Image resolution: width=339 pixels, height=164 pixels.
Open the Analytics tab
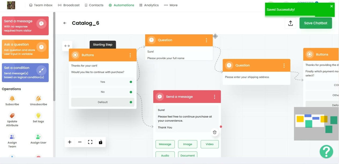point(149,5)
